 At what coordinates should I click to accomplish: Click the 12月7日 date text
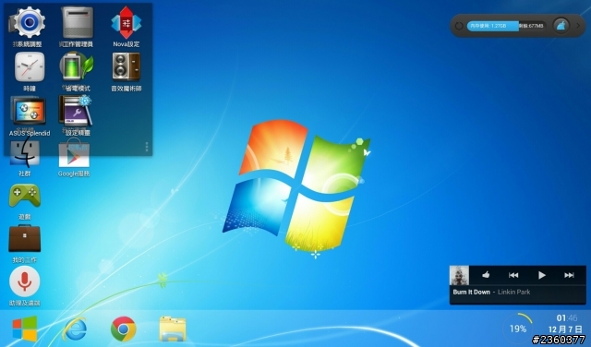point(565,329)
